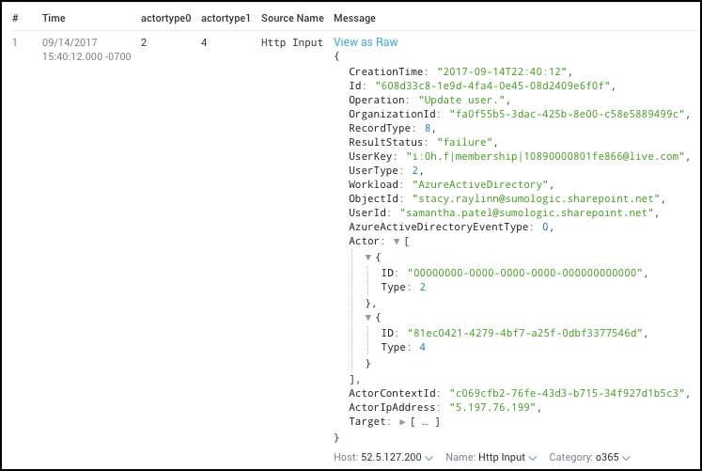Expand the Target array triangle
This screenshot has height=471, width=702.
402,422
